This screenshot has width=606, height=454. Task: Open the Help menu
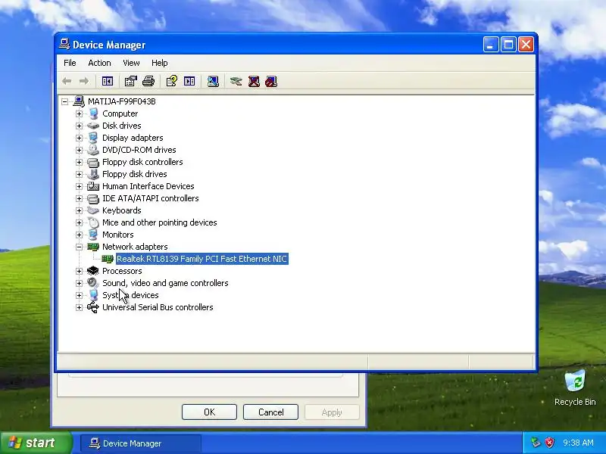click(x=159, y=63)
